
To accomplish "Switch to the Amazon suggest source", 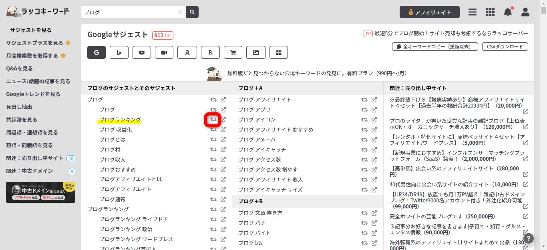I will click(187, 52).
